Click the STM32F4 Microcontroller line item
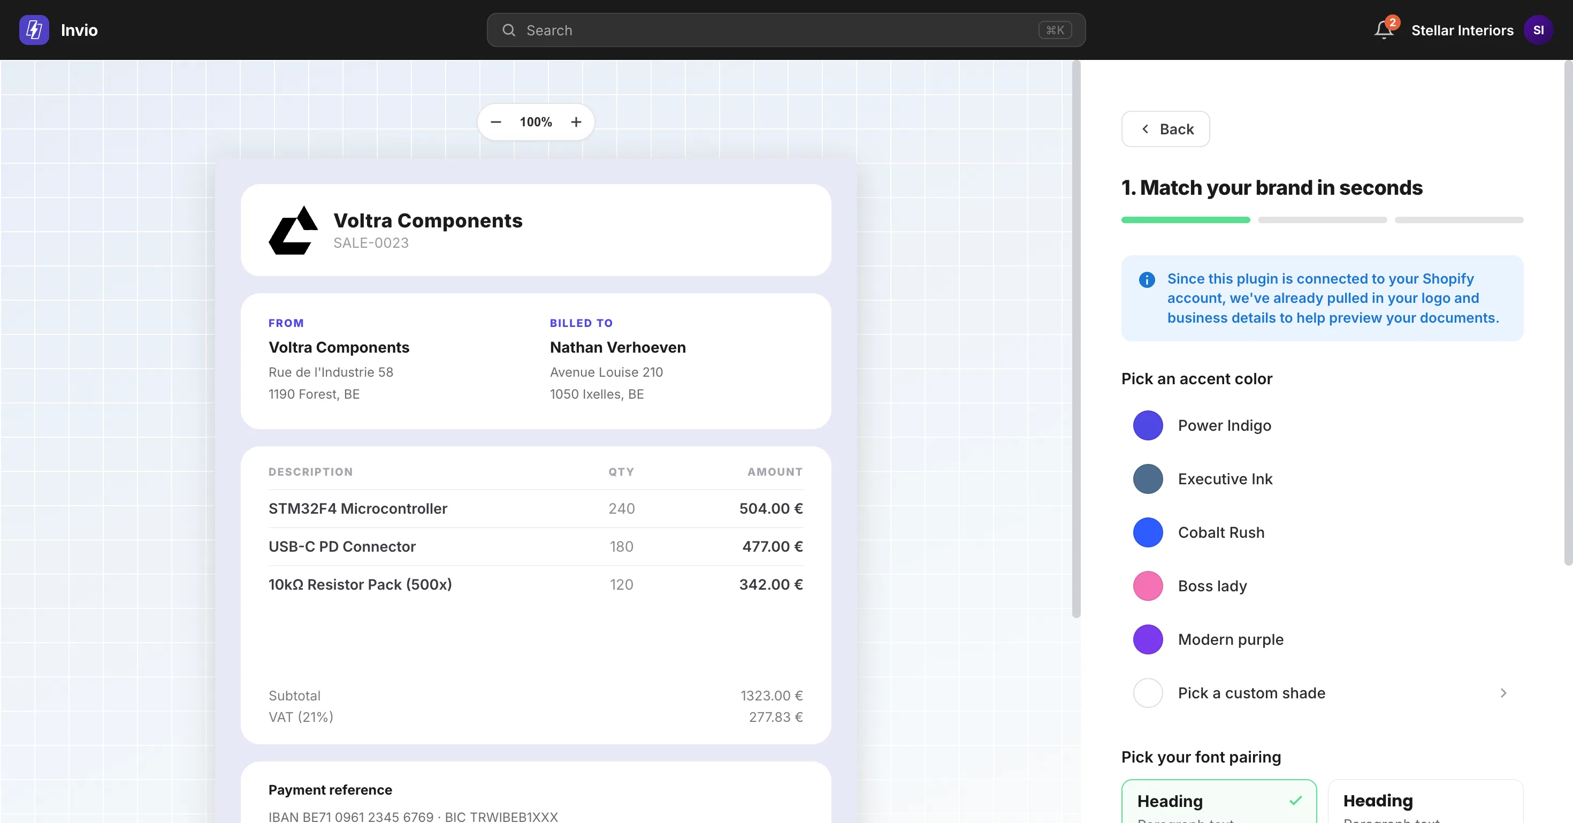 coord(358,508)
